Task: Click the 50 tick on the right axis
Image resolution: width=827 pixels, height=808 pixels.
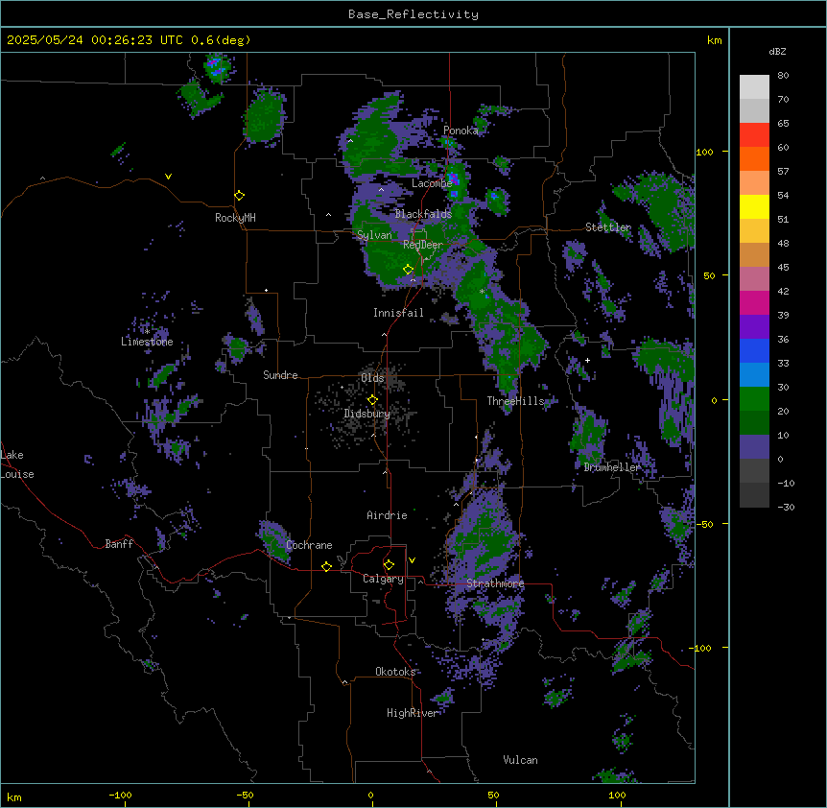Action: click(x=709, y=275)
